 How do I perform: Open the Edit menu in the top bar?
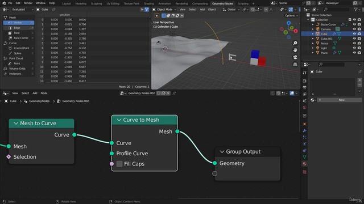point(18,3)
